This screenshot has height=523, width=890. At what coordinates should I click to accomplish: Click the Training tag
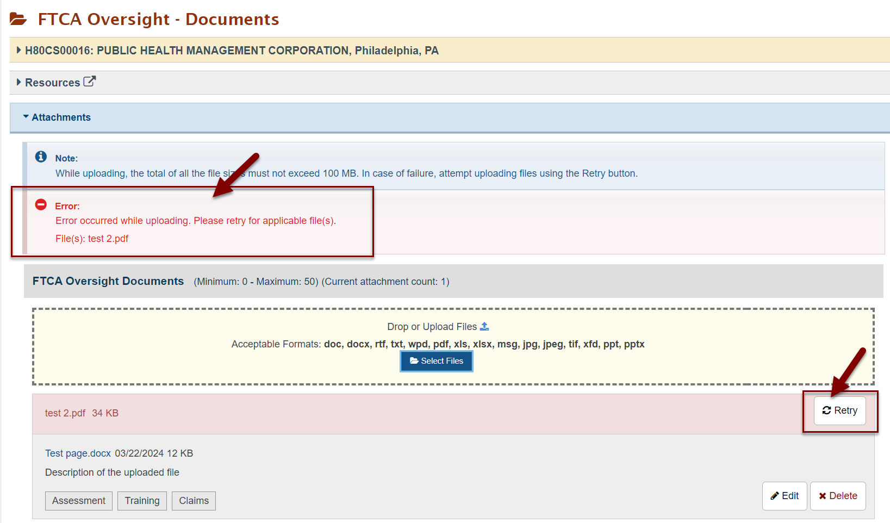[142, 501]
